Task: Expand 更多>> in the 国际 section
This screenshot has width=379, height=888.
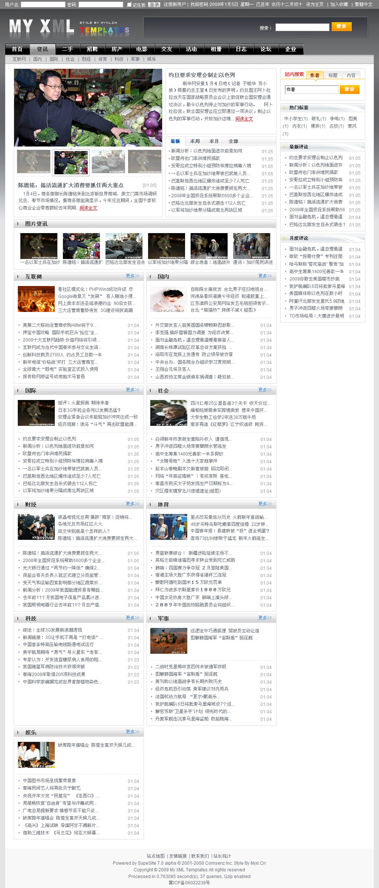Action: (133, 390)
